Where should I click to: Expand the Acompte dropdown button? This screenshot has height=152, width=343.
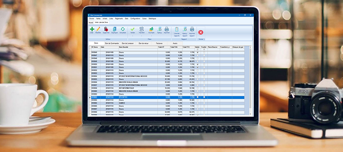coord(151,35)
